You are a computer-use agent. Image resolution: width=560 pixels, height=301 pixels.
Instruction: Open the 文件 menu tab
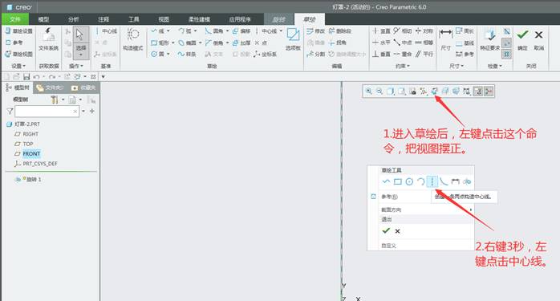coord(15,19)
